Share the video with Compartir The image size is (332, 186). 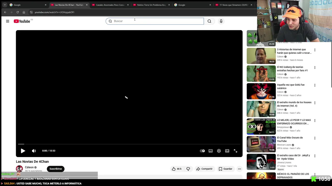tap(204, 169)
